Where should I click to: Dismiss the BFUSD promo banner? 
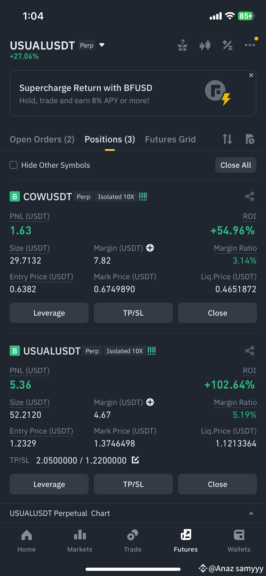251,75
